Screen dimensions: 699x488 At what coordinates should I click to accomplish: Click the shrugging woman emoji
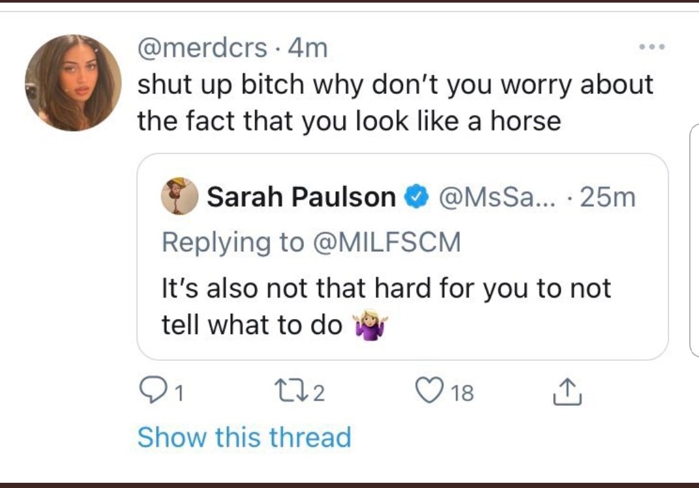370,325
